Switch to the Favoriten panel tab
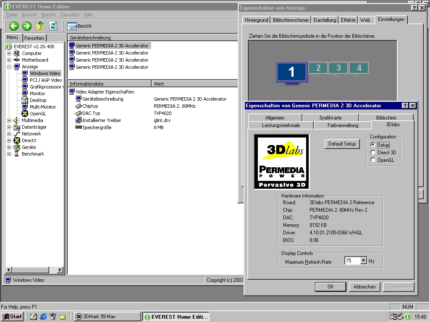The height and width of the screenshot is (322, 430). 34,38
